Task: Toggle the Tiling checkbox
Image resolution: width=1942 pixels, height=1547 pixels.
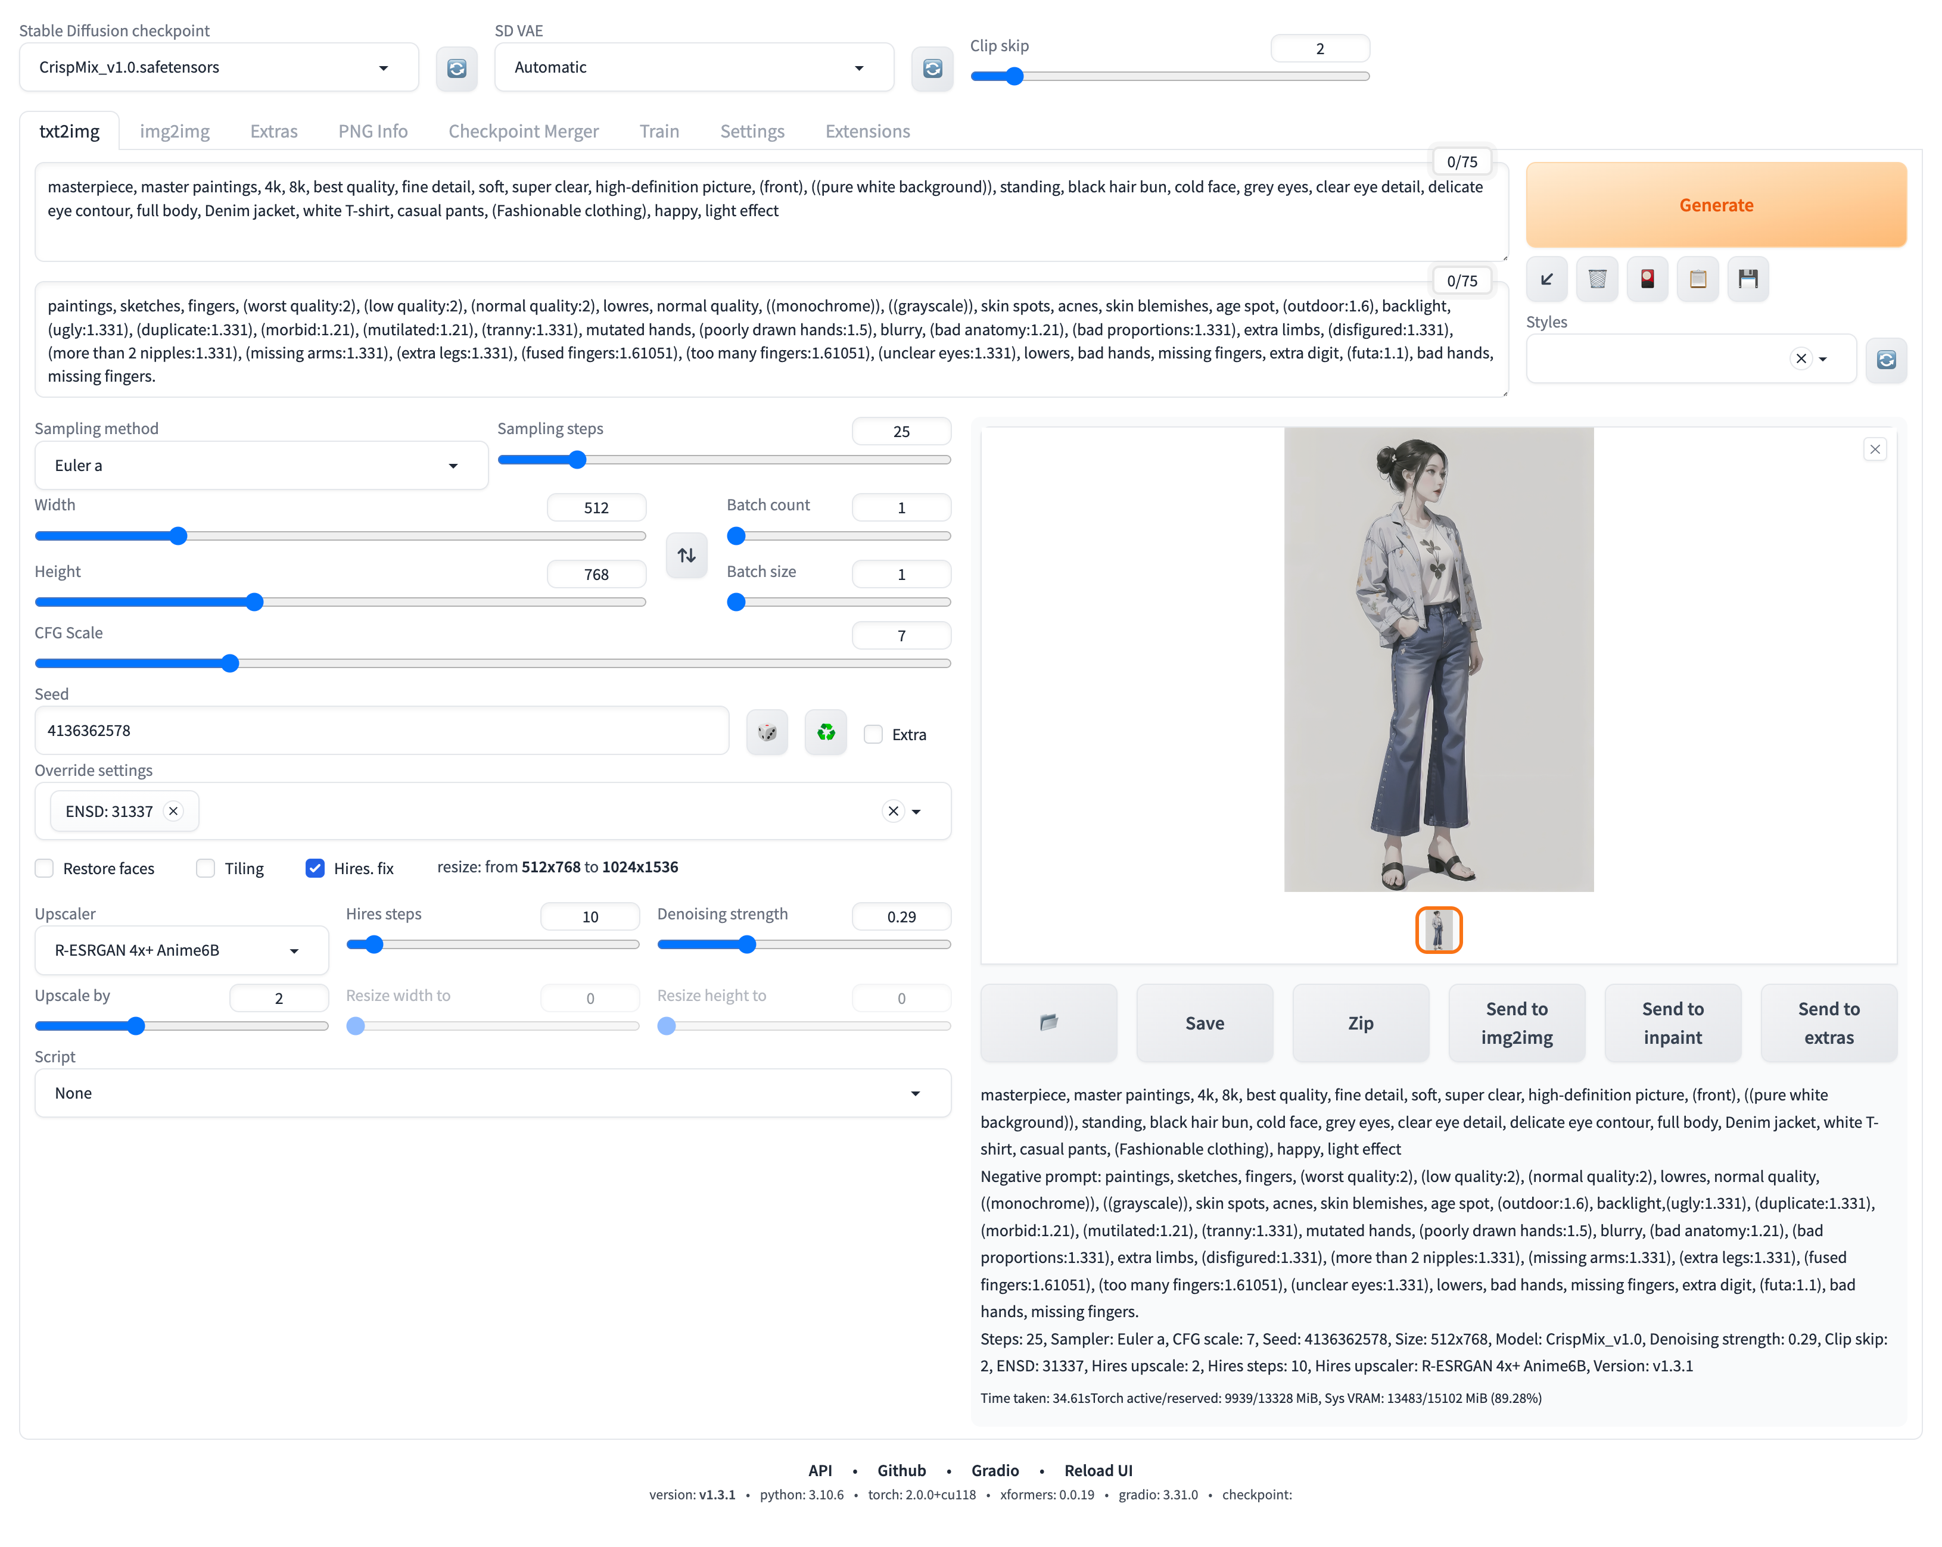Action: (x=206, y=868)
